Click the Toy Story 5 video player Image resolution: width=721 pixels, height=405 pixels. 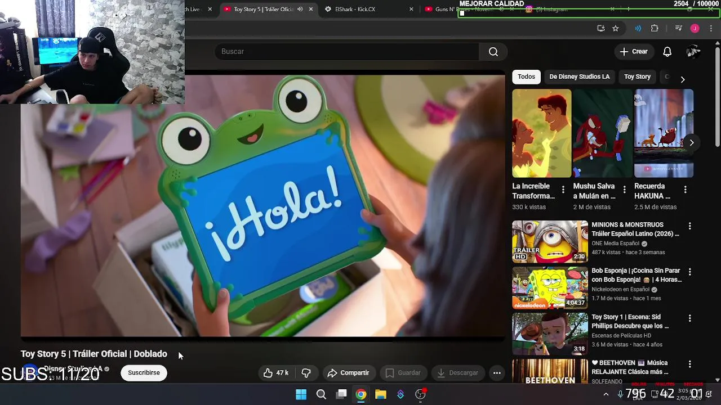[262, 206]
